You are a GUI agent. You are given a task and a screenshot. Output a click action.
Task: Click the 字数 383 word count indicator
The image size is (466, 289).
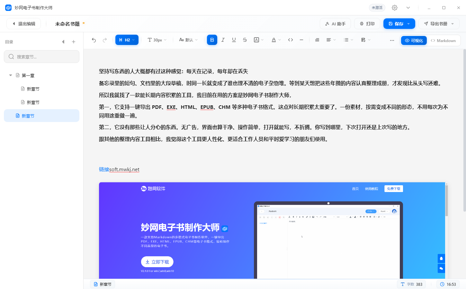412,284
